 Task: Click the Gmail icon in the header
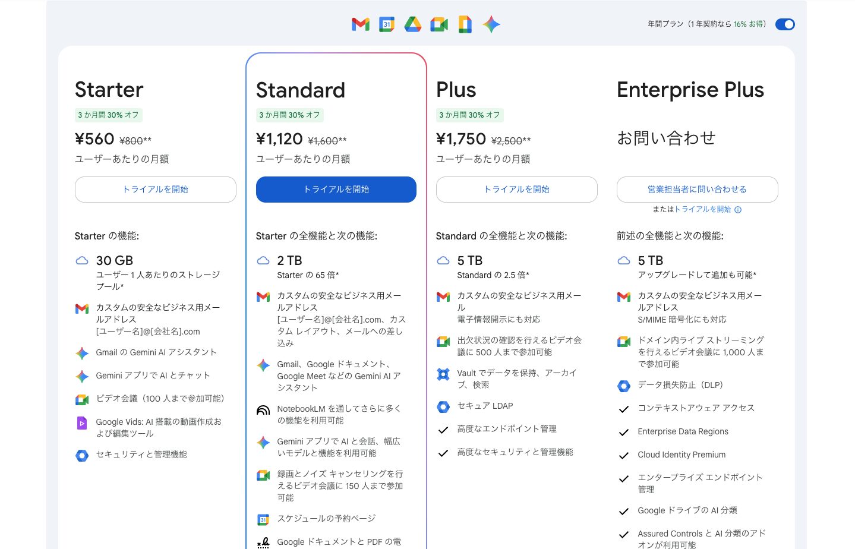click(x=360, y=24)
